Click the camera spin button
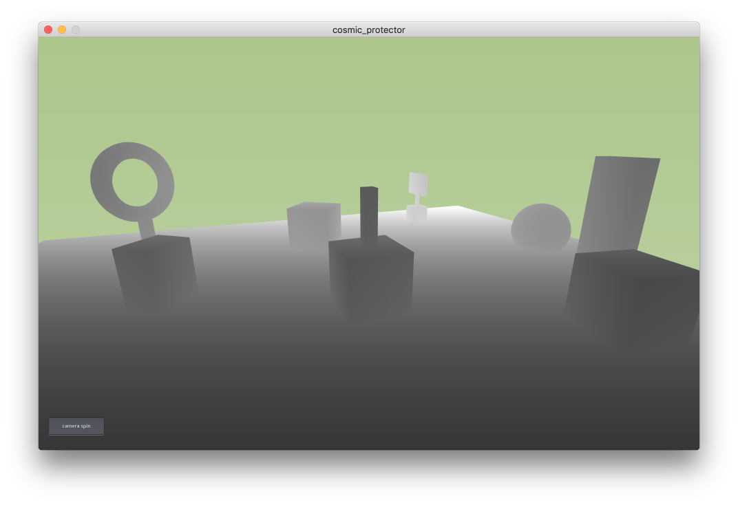The image size is (738, 505). [76, 426]
